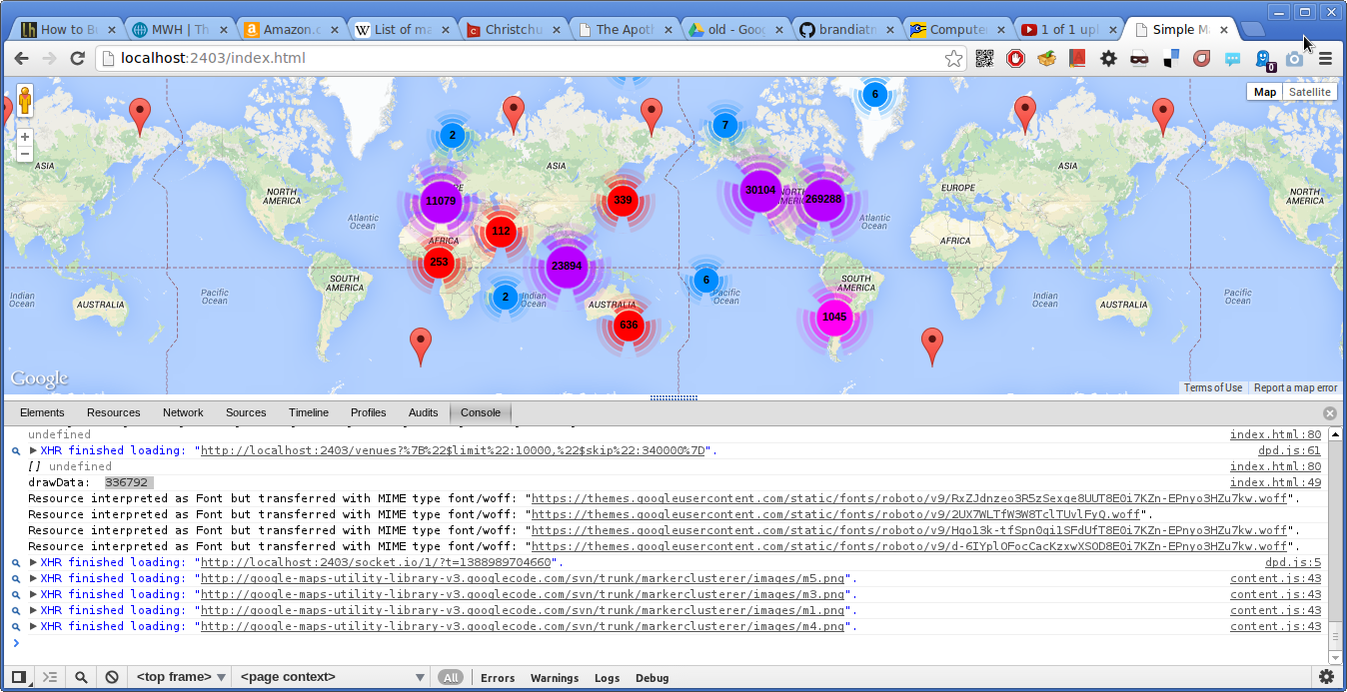
Task: Switch map to Satellite view
Action: click(1309, 92)
